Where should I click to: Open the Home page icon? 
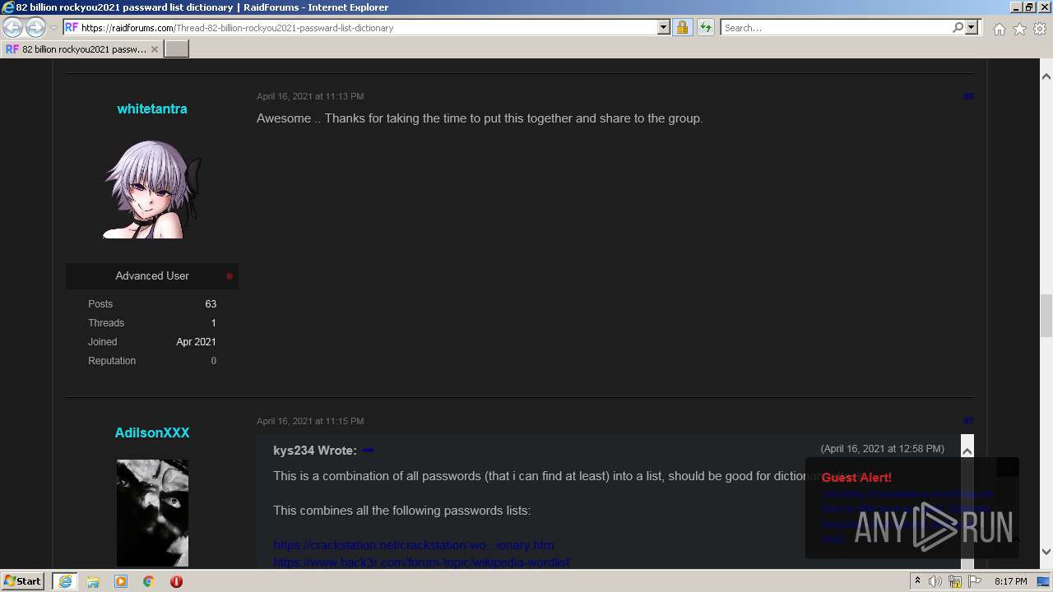(999, 29)
